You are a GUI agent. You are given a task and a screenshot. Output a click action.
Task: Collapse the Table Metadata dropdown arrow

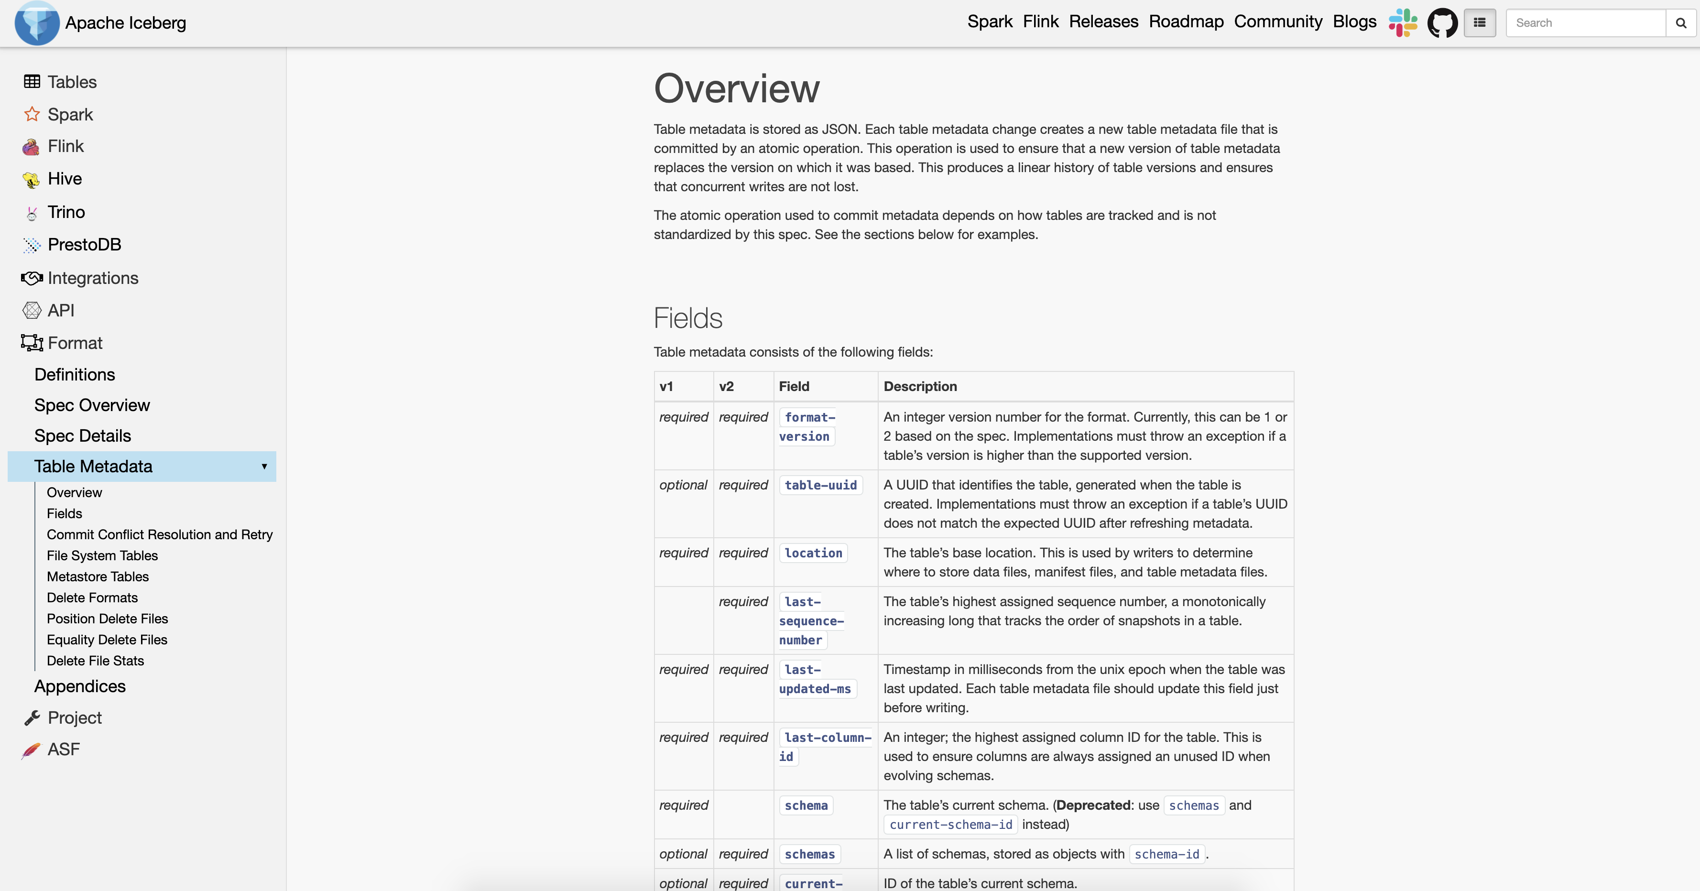pyautogui.click(x=264, y=467)
